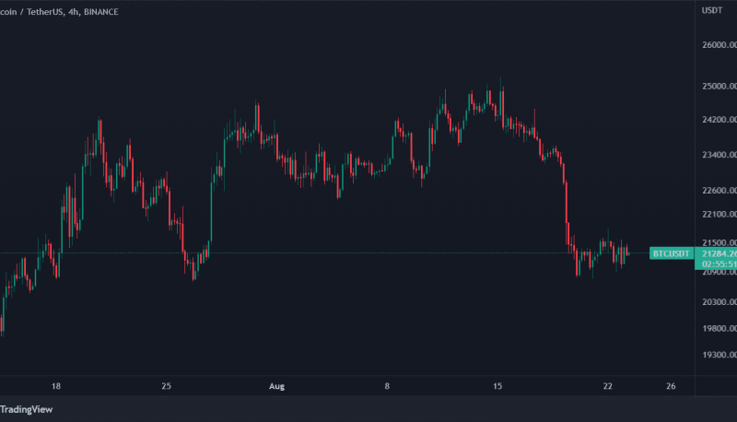Click the 23400.00 price axis label

tap(719, 155)
